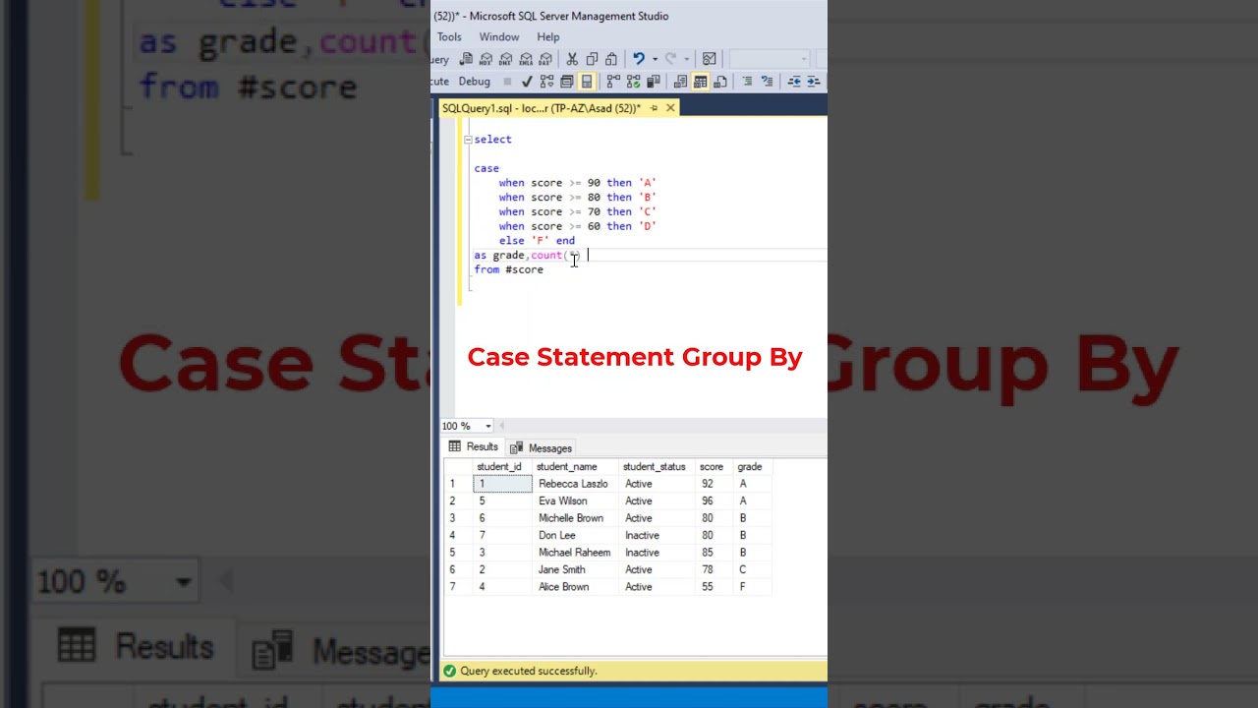
Task: Open the empty toolbar combo box
Action: tap(770, 59)
